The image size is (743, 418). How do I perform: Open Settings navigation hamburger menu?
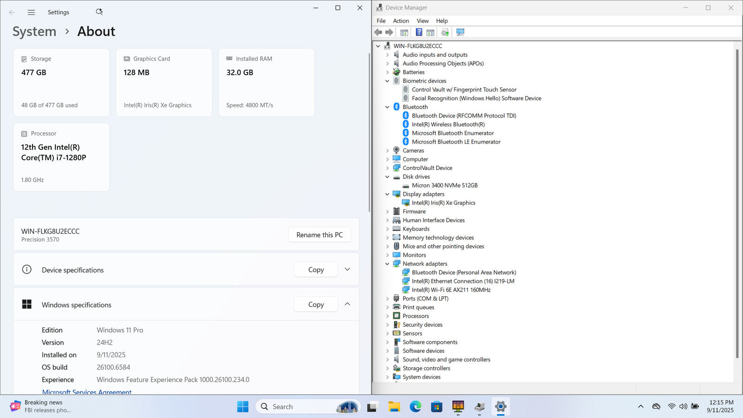point(31,13)
